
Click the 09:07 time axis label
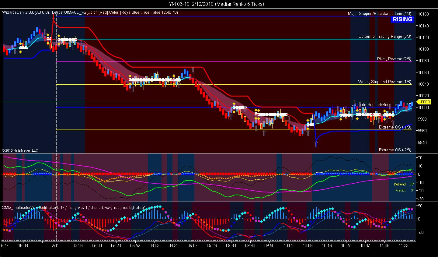(193, 245)
